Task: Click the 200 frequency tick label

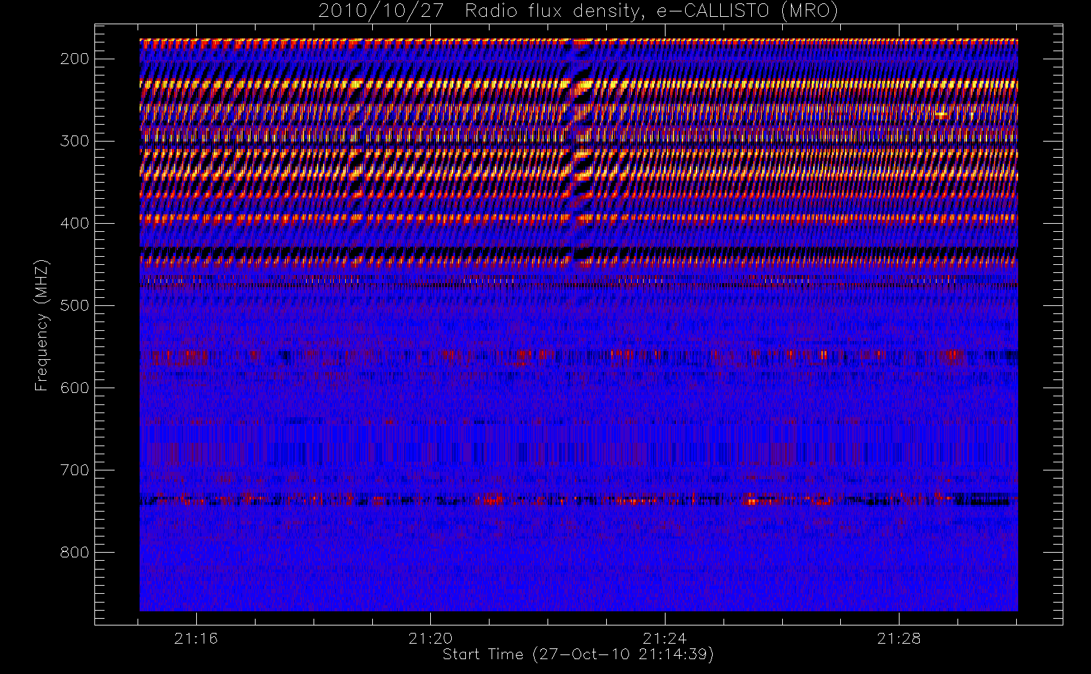Action: pos(75,59)
